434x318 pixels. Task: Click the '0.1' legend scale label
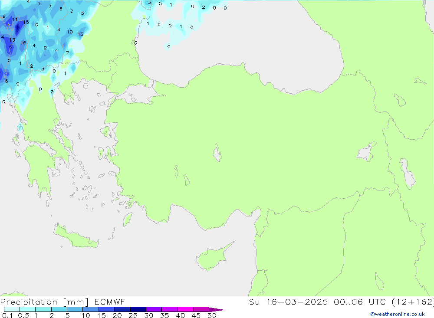click(x=7, y=315)
